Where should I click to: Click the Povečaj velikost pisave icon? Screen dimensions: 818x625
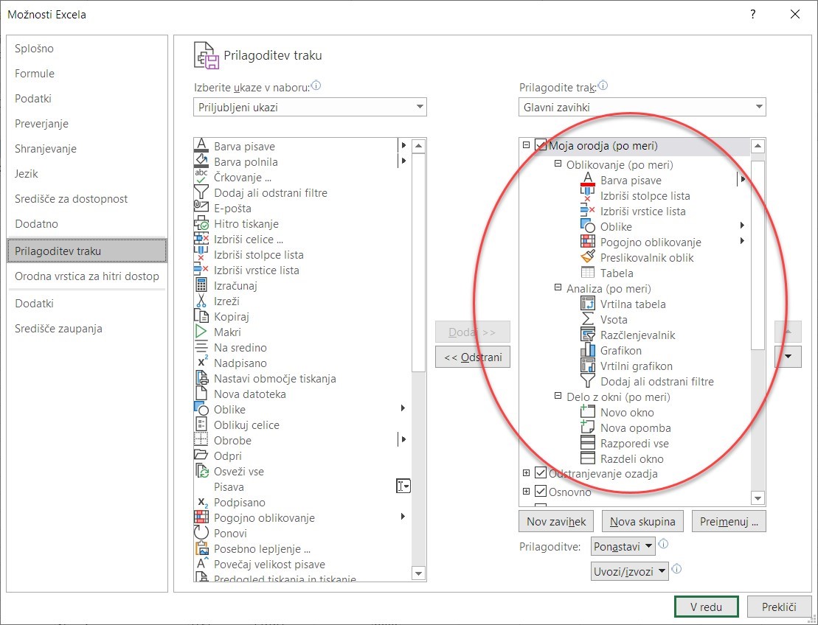tap(201, 564)
